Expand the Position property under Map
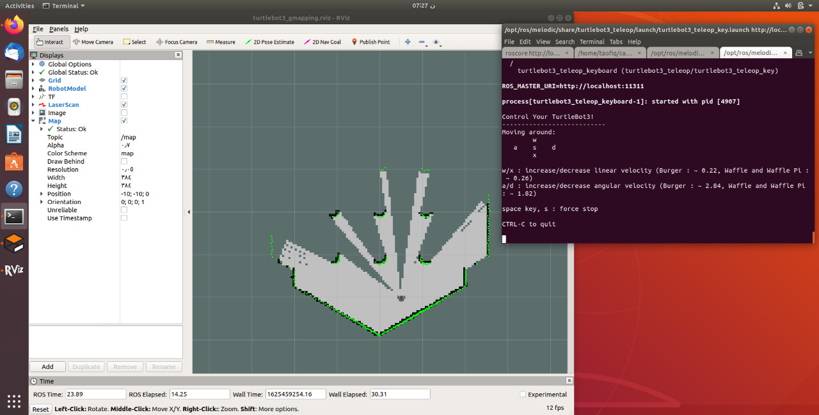819x415 pixels. [x=42, y=194]
